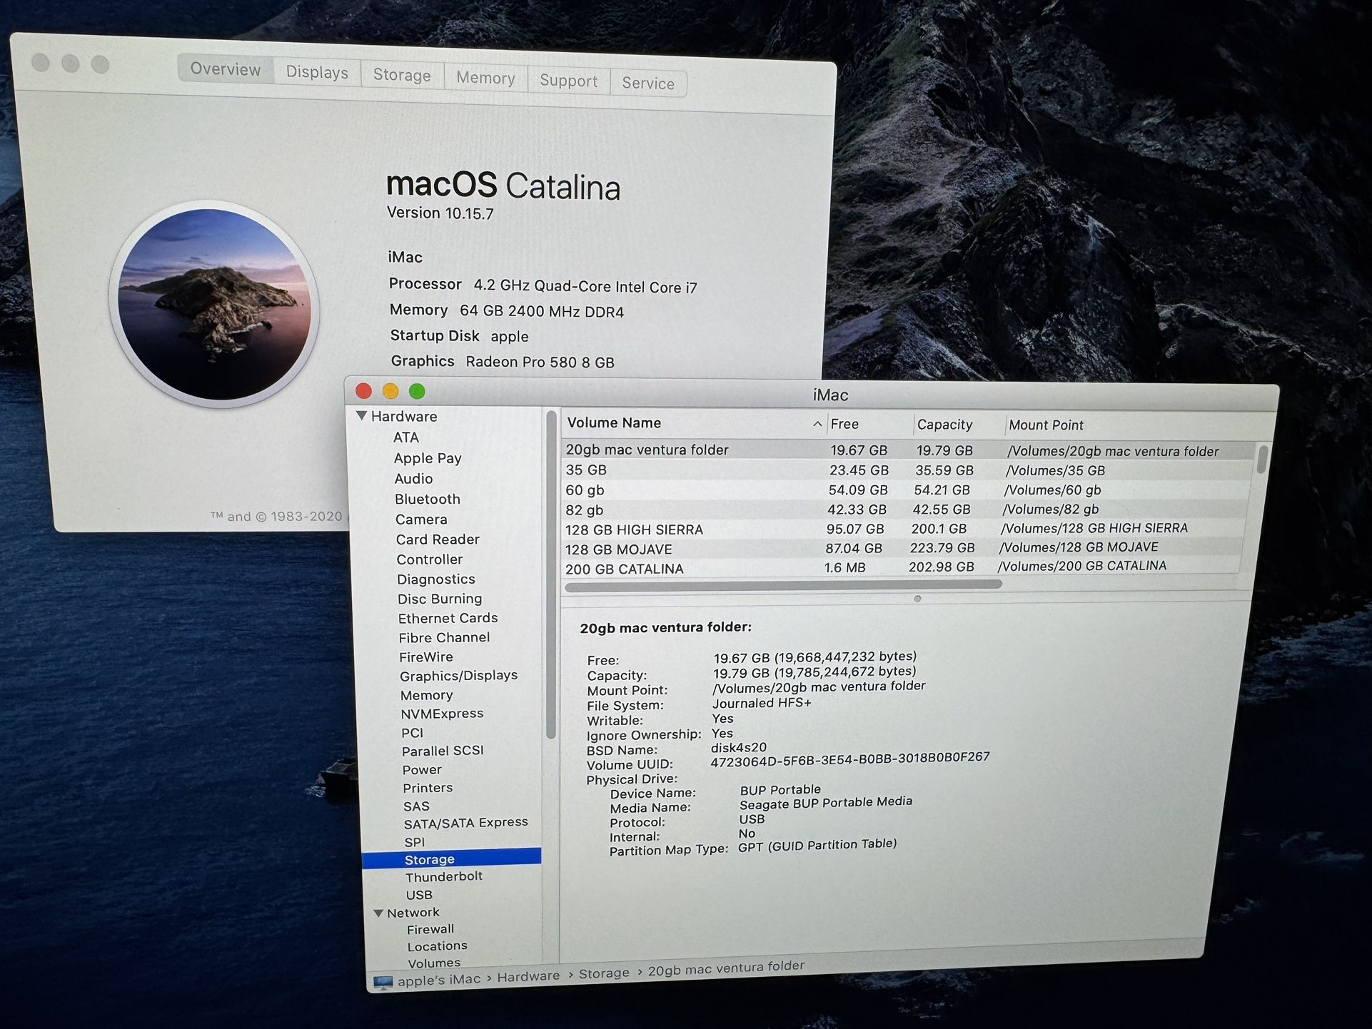This screenshot has width=1372, height=1029.
Task: Select Parallel SCSI in the sidebar
Action: tap(443, 751)
